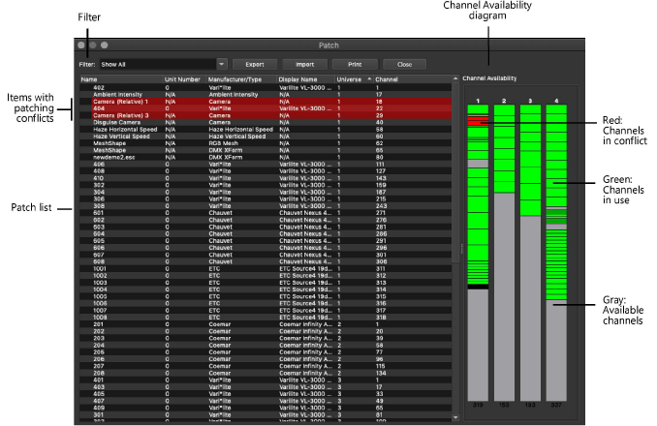Select the 601 Chauvet row

pos(266,213)
